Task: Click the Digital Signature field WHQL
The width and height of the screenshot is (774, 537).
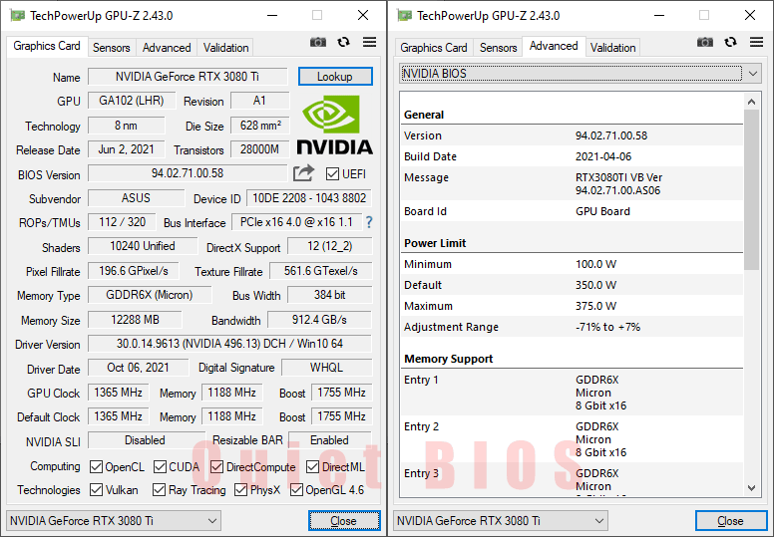Action: (x=326, y=368)
